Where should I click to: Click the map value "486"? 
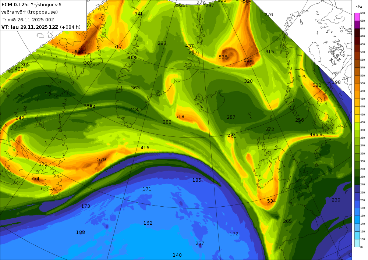pyautogui.click(x=314, y=134)
